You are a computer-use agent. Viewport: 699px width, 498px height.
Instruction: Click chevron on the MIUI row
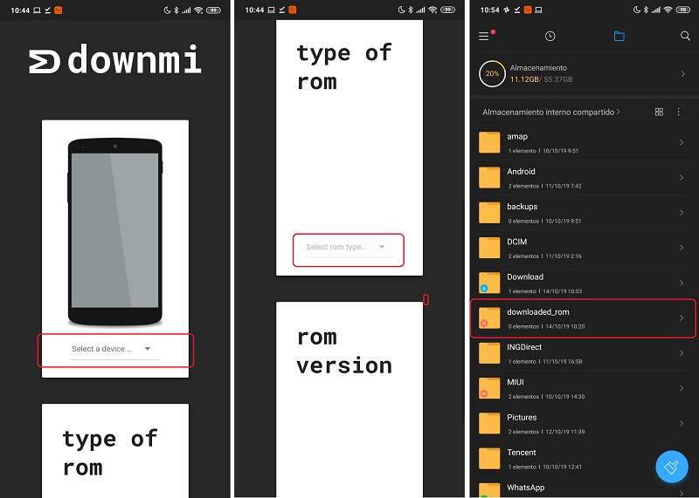(x=682, y=388)
